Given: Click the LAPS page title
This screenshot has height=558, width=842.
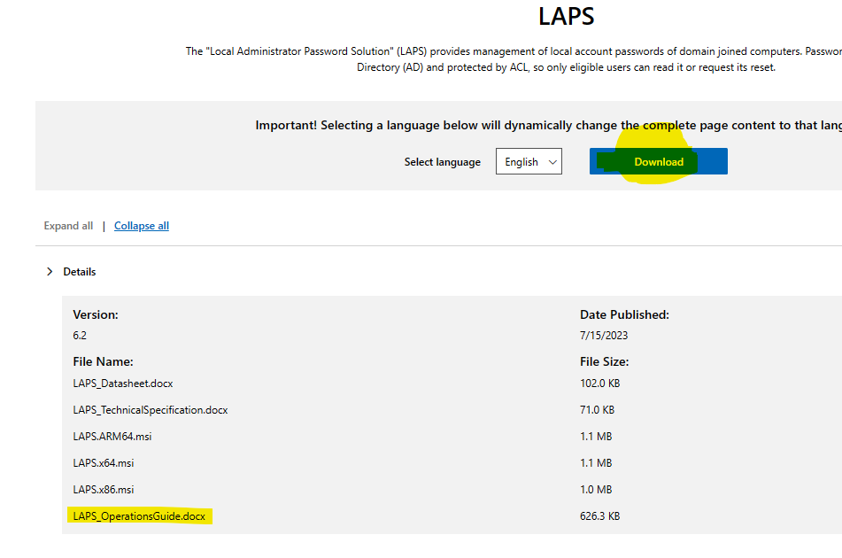Looking at the screenshot, I should click(x=567, y=16).
